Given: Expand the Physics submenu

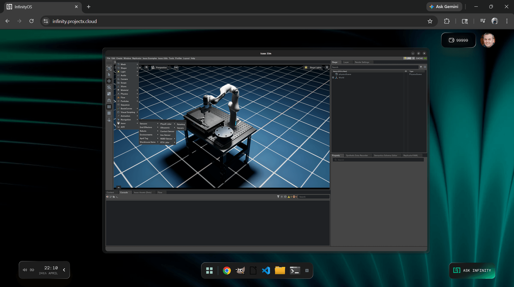Looking at the screenshot, I should point(127,94).
